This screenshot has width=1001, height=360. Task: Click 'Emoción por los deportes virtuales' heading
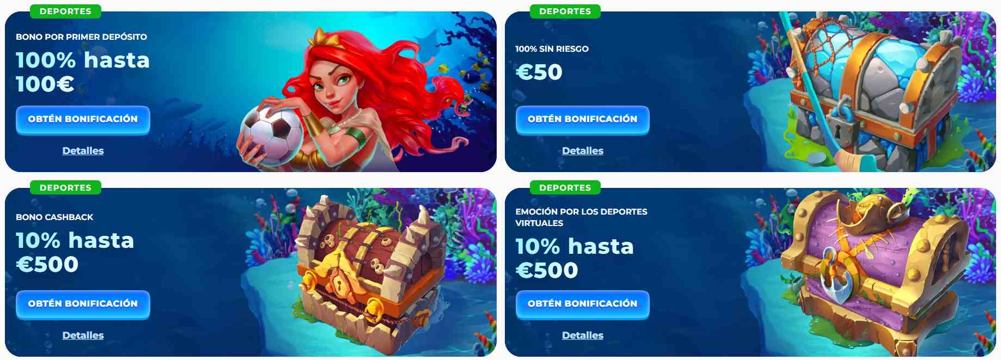[581, 217]
